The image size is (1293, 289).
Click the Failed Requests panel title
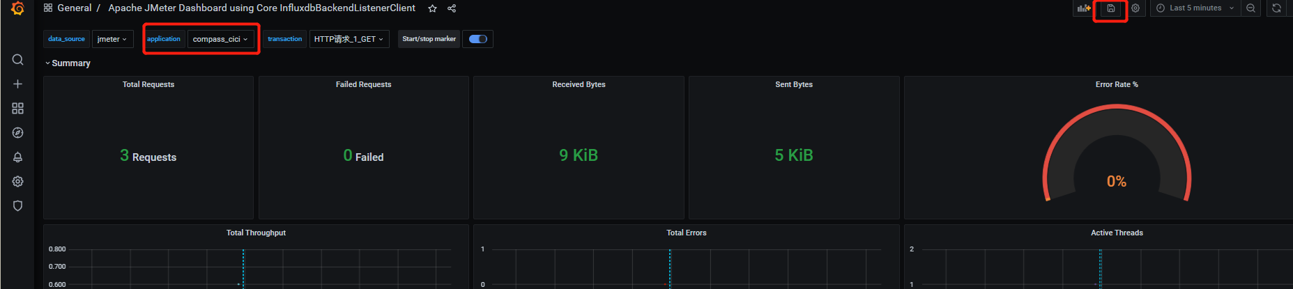(x=363, y=84)
